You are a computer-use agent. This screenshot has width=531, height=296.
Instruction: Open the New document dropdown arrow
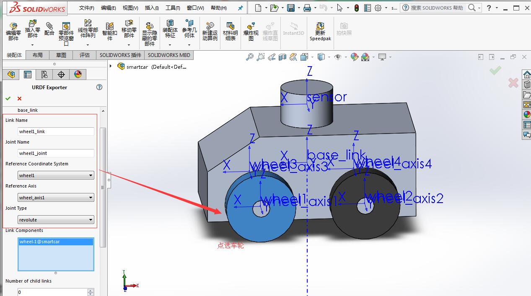pos(266,8)
